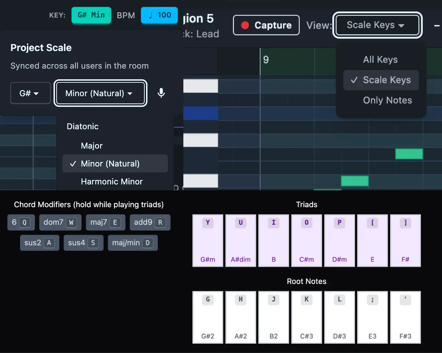Play the C#3 root note key

pos(307,317)
